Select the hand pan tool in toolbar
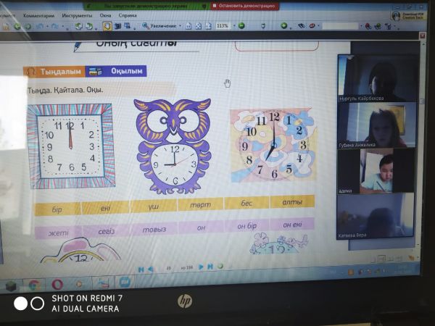This screenshot has width=435, height=326. tap(107, 25)
